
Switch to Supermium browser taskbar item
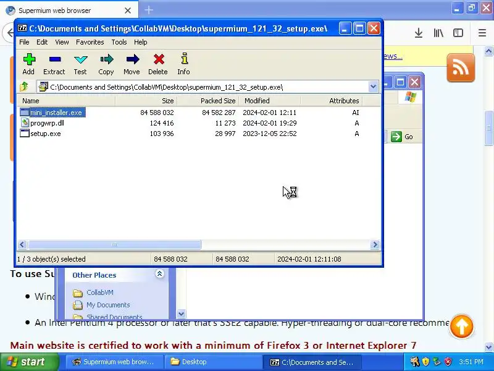[115, 362]
